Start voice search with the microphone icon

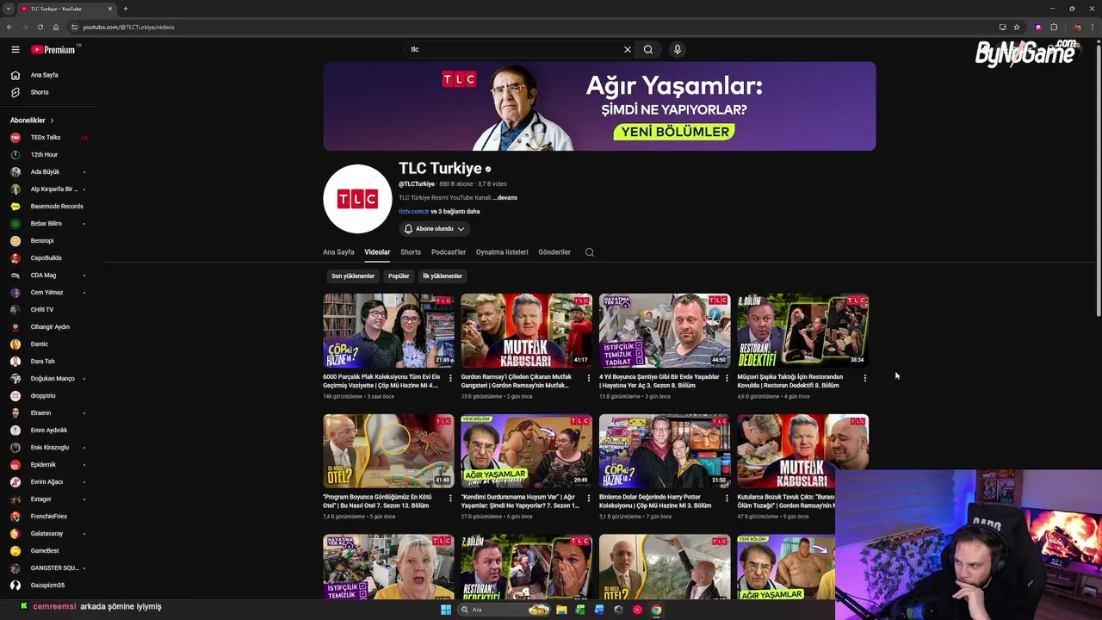pos(678,50)
